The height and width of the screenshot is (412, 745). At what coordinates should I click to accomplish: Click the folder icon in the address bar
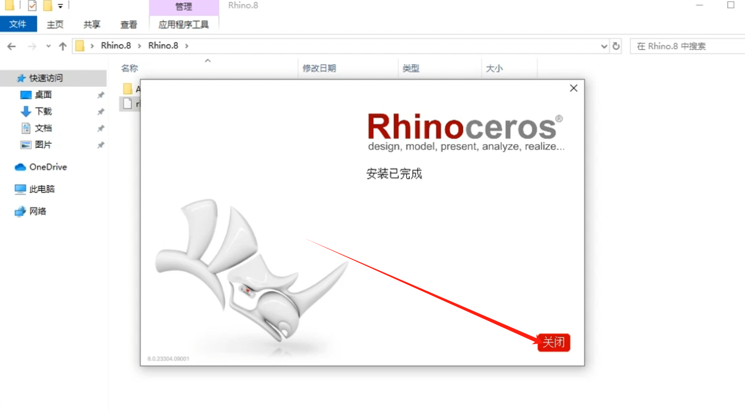[x=80, y=46]
